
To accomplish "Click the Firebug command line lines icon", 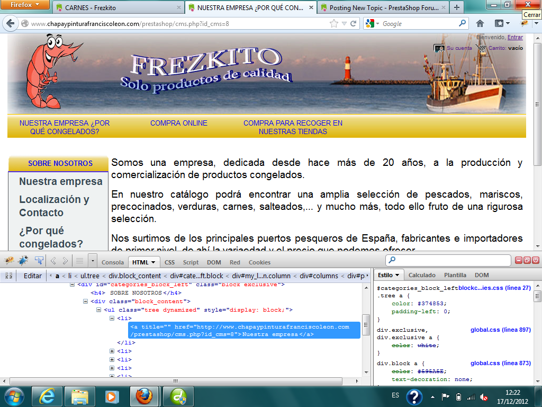I will point(79,261).
